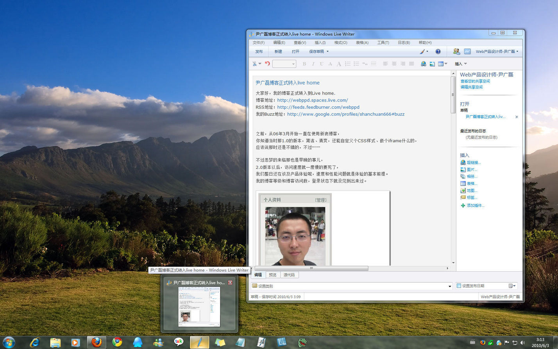The height and width of the screenshot is (349, 558).
Task: Click the insert hyperlink globe icon in toolbar
Action: 424,64
